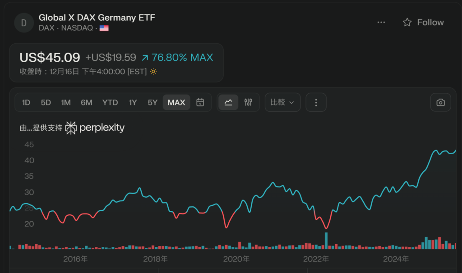Click the DAX ticker avatar icon
The width and height of the screenshot is (462, 273).
tap(24, 23)
